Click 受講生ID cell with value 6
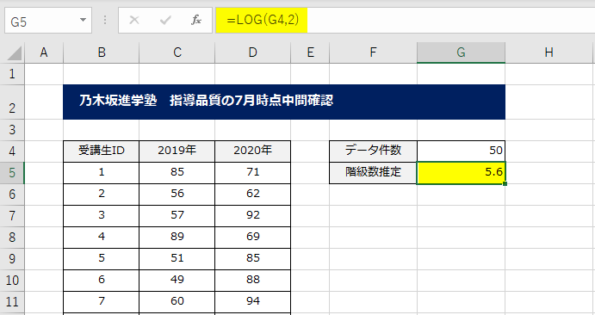 pyautogui.click(x=102, y=281)
